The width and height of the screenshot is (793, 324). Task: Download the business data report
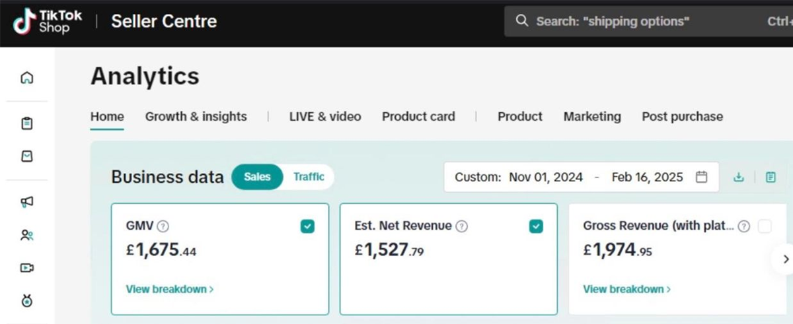click(x=739, y=177)
